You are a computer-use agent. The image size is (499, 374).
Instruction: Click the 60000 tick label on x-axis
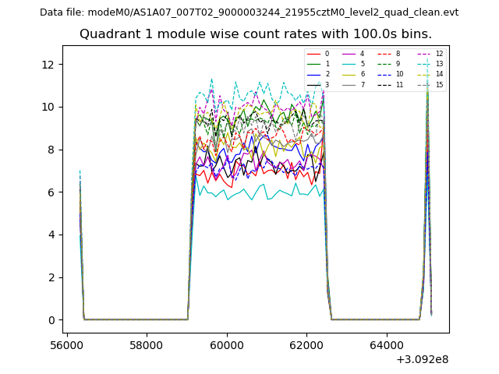coord(226,344)
